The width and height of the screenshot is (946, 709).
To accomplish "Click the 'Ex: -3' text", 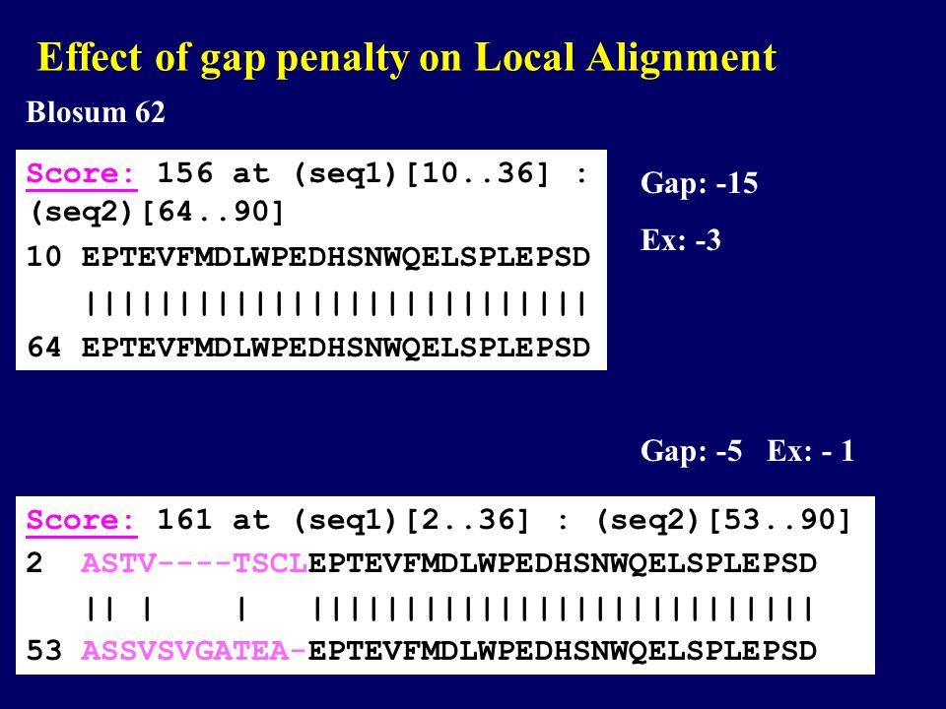I will click(681, 240).
